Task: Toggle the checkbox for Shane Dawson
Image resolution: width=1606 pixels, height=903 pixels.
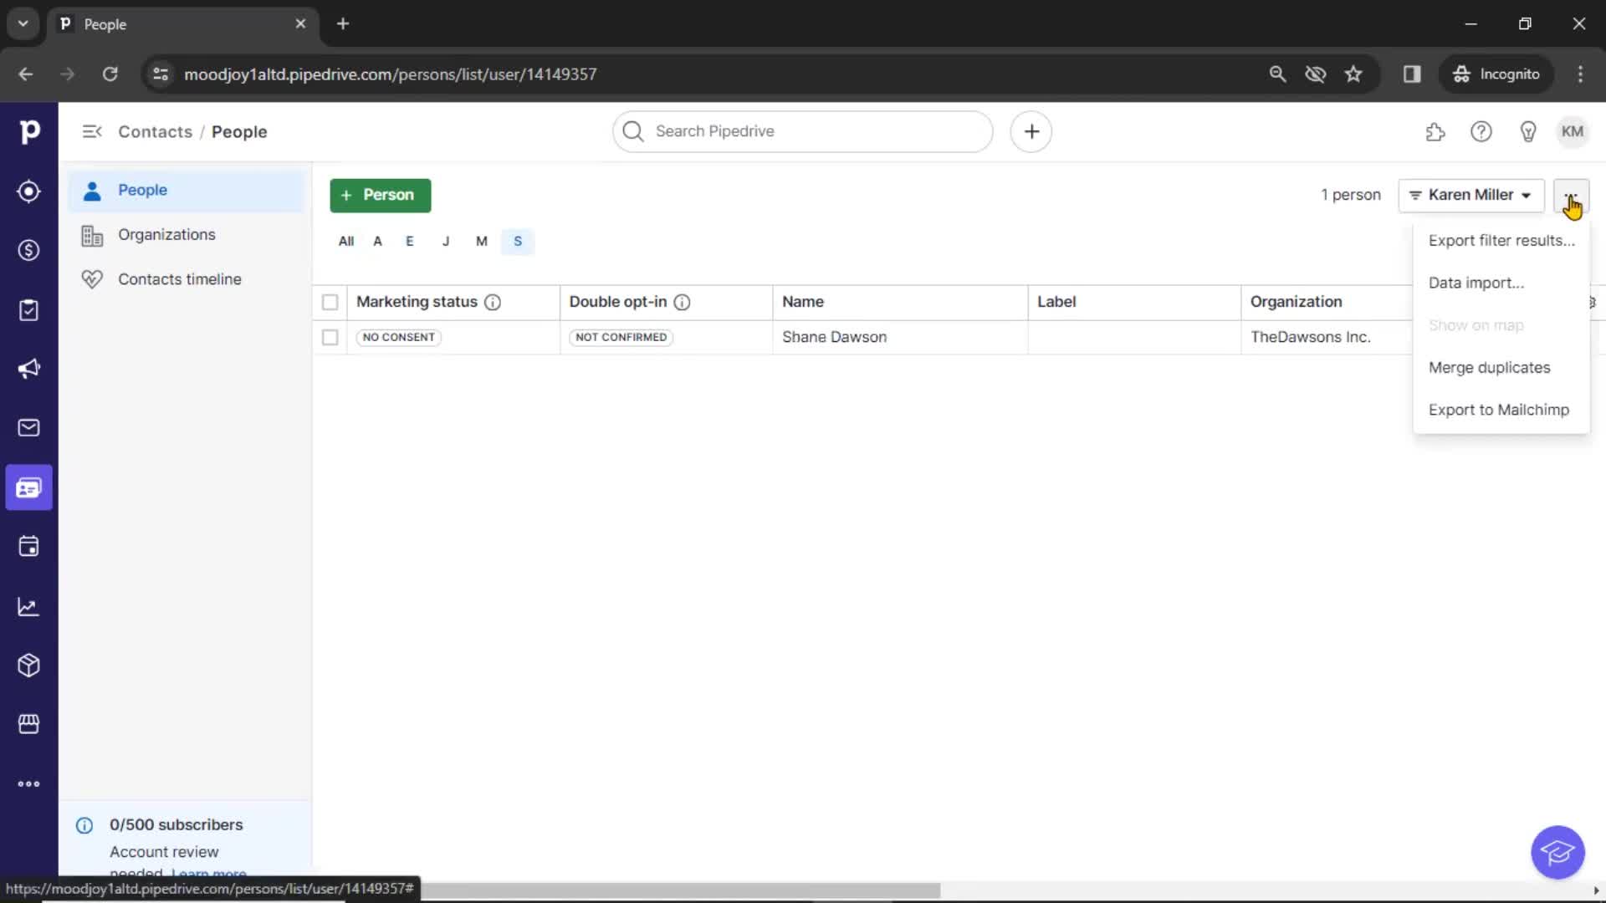Action: click(x=329, y=336)
